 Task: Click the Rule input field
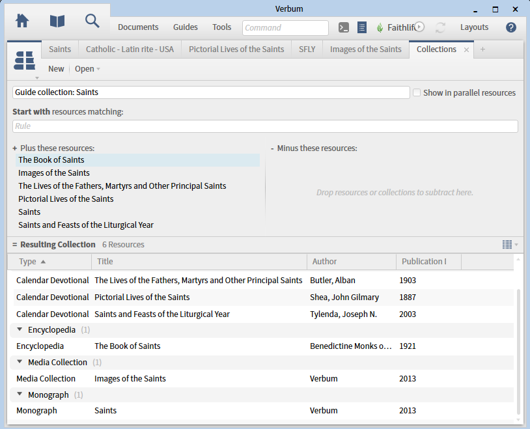tap(265, 126)
